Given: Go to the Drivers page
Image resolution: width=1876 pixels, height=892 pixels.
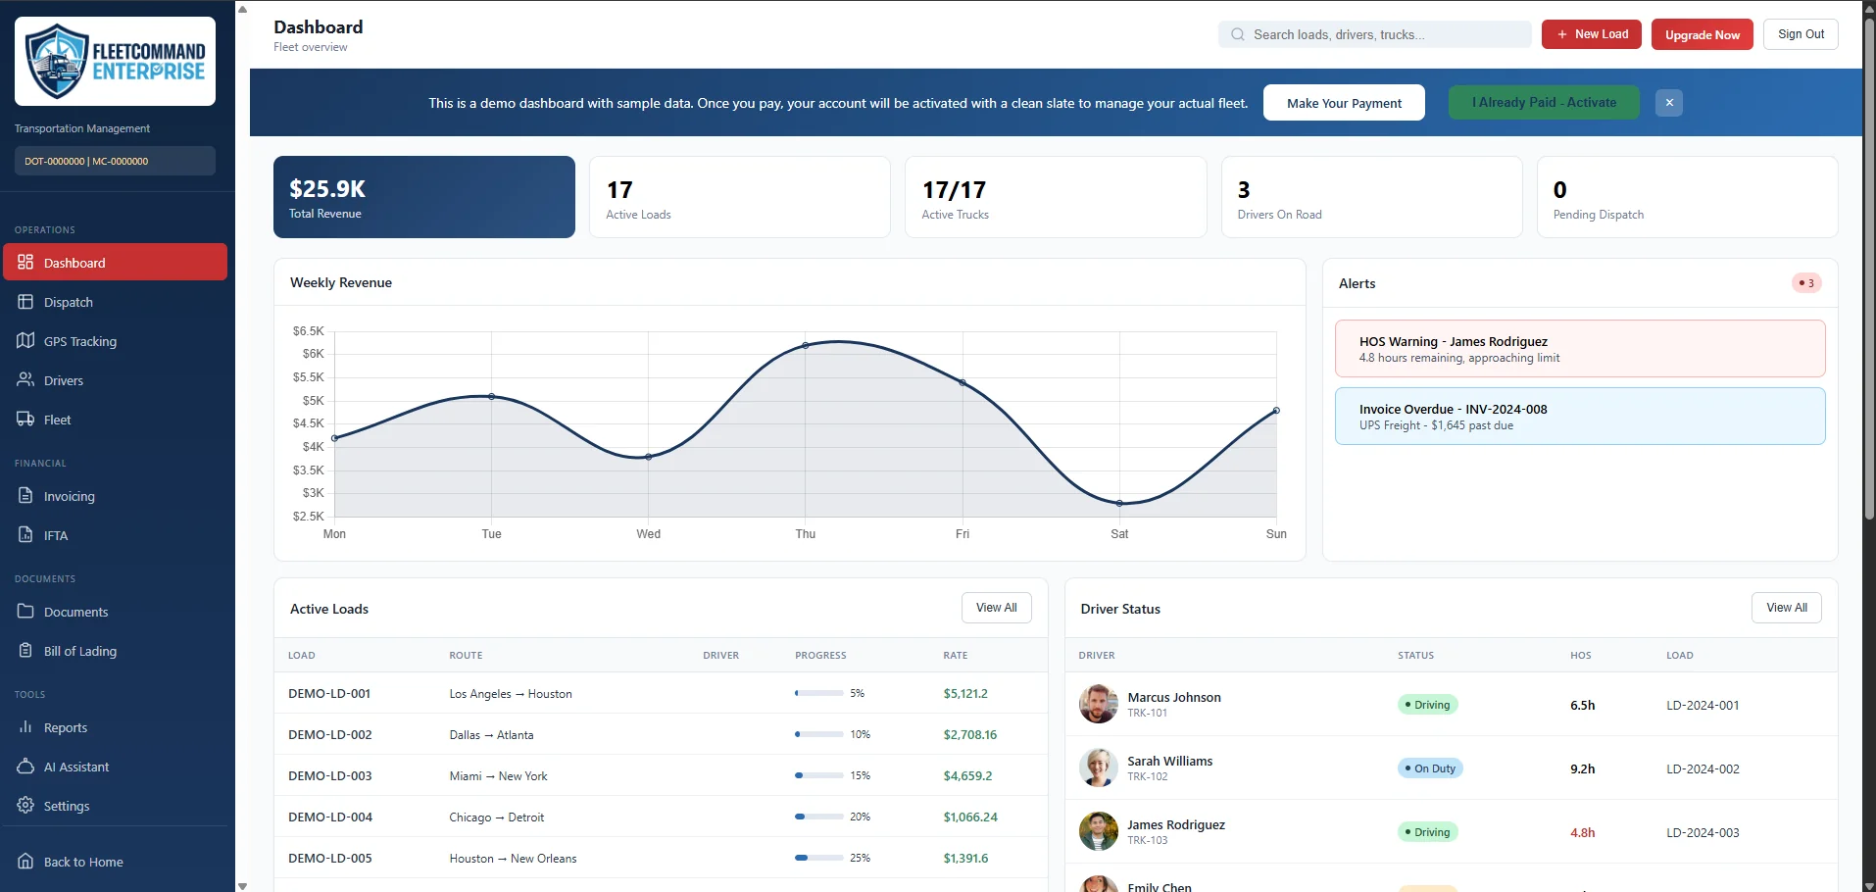Looking at the screenshot, I should click(115, 380).
